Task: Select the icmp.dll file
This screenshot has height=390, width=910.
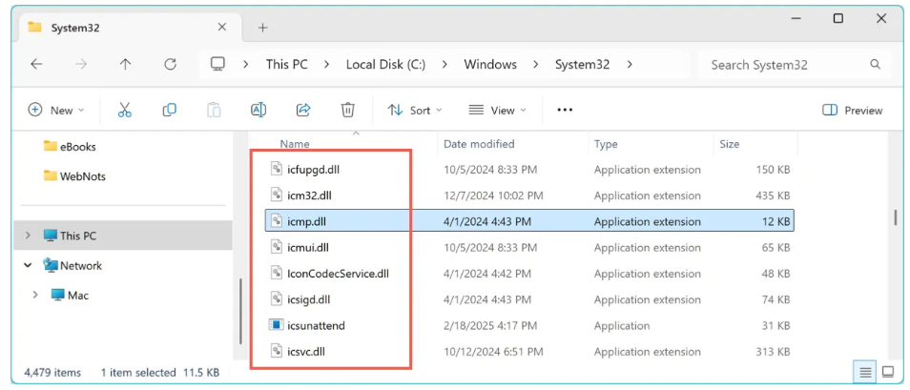Action: [x=529, y=221]
